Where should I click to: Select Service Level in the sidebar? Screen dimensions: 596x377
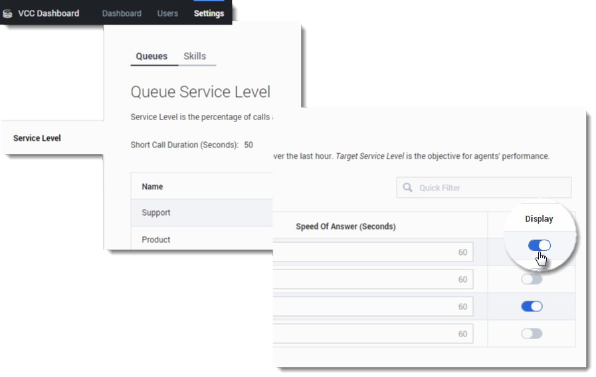(37, 138)
